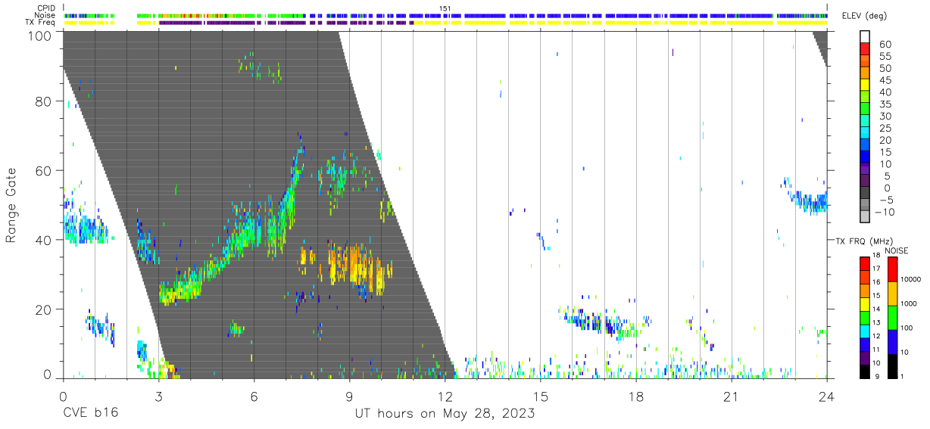The image size is (930, 429).
Task: Select the yellow segment of ELEV colorbar
Action: [866, 86]
